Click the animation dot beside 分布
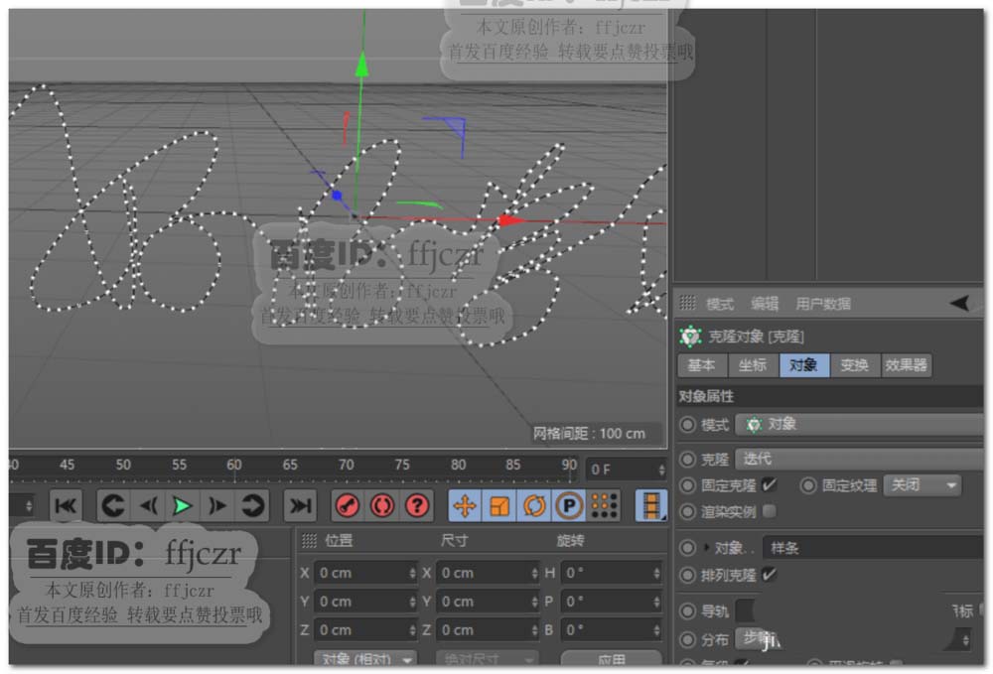The width and height of the screenshot is (993, 674). [x=688, y=640]
